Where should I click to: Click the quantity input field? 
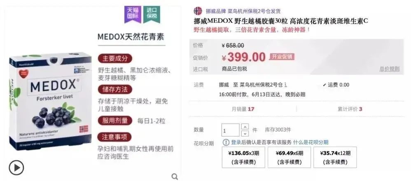(x=230, y=130)
